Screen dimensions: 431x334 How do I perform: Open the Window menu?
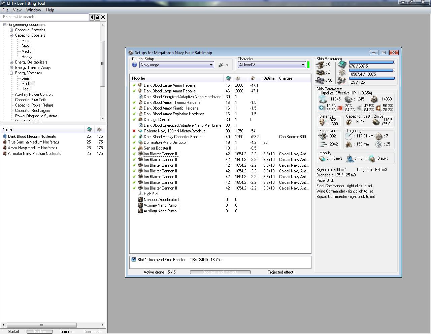click(x=33, y=10)
